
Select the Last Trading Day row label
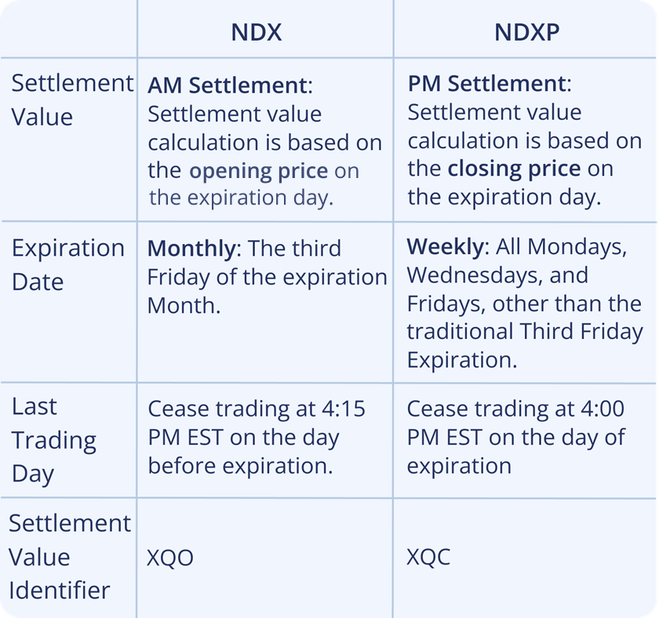tap(53, 439)
